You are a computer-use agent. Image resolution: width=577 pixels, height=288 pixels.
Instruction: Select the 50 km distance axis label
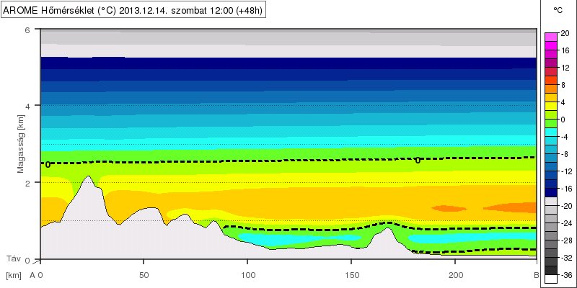(144, 276)
